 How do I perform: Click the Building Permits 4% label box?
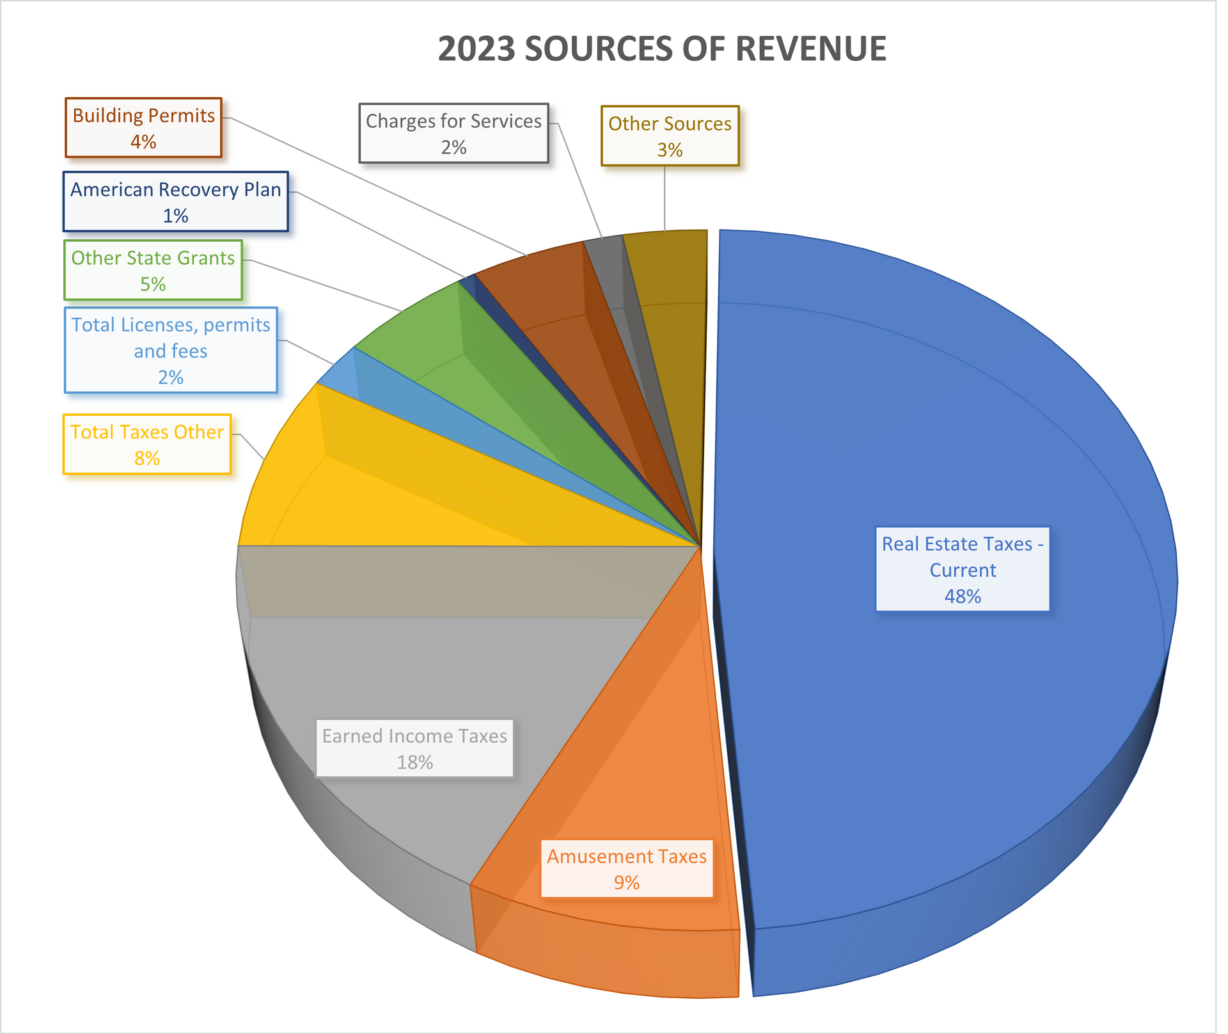point(144,127)
